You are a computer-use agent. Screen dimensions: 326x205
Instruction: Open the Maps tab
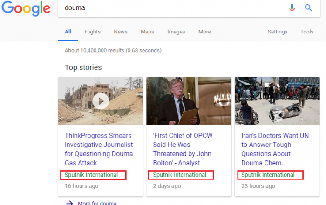tap(148, 32)
